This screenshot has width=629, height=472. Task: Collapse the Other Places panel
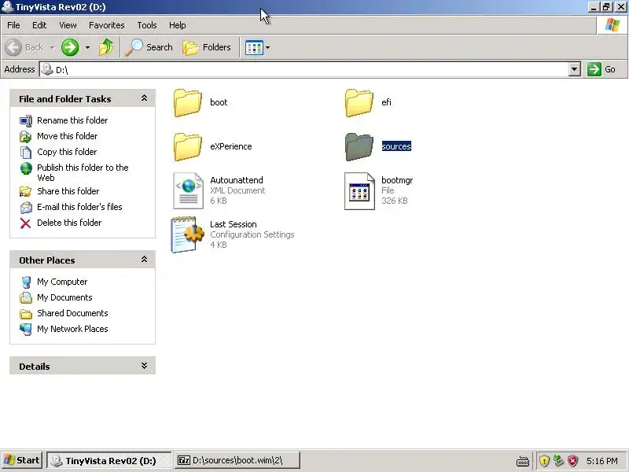click(144, 260)
